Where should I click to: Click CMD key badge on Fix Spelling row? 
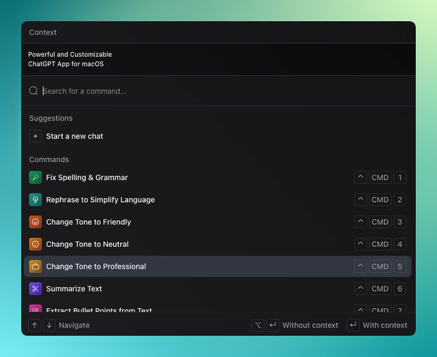click(x=380, y=178)
